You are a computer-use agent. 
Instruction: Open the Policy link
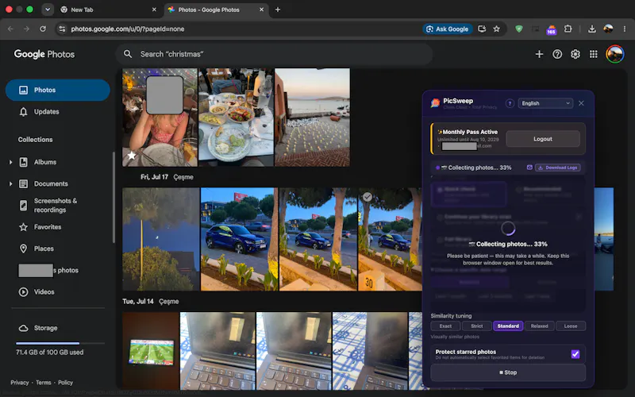(x=65, y=383)
